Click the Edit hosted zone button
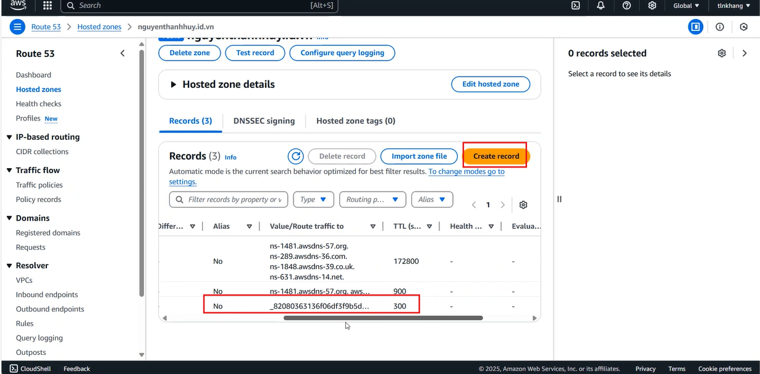 (x=491, y=84)
